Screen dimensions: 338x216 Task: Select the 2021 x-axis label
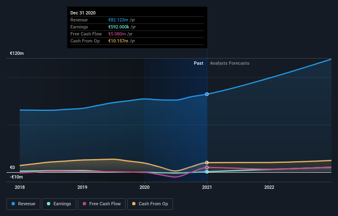coord(207,187)
